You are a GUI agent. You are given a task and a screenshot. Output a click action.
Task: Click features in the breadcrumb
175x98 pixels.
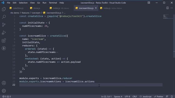25,13
